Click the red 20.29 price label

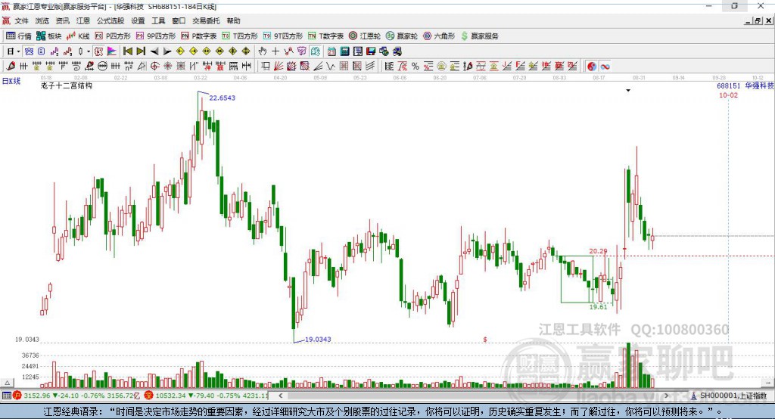[598, 251]
